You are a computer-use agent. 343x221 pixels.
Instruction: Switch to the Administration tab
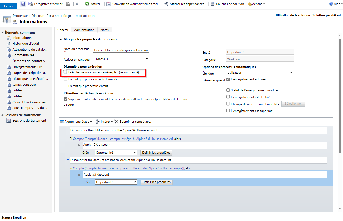coord(84,30)
